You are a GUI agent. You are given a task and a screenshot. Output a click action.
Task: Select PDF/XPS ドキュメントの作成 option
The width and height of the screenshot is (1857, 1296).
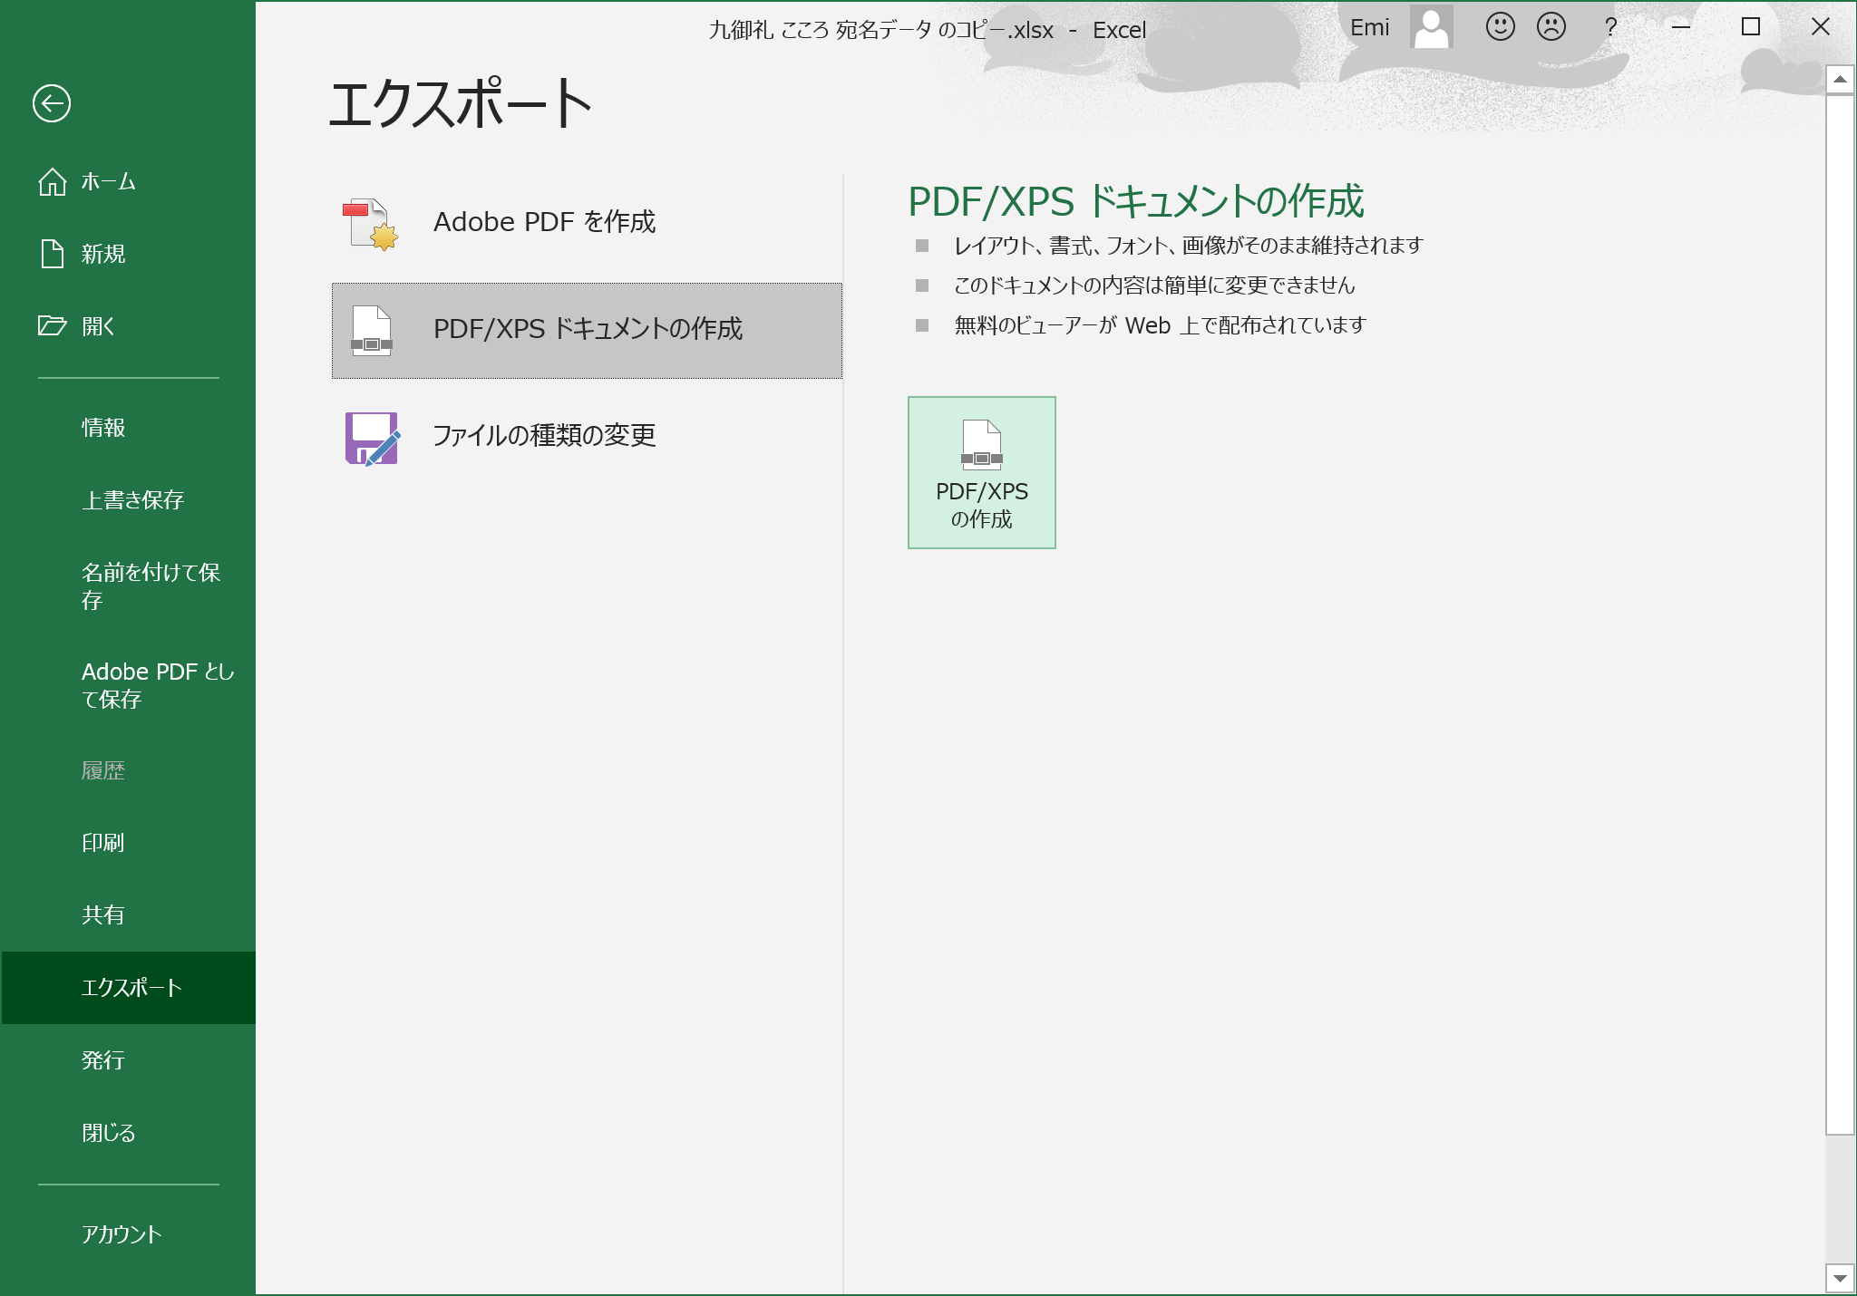(x=587, y=330)
